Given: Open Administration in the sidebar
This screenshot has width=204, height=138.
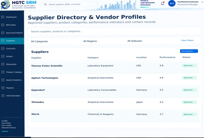Looking at the screenshot, I should [13, 96].
